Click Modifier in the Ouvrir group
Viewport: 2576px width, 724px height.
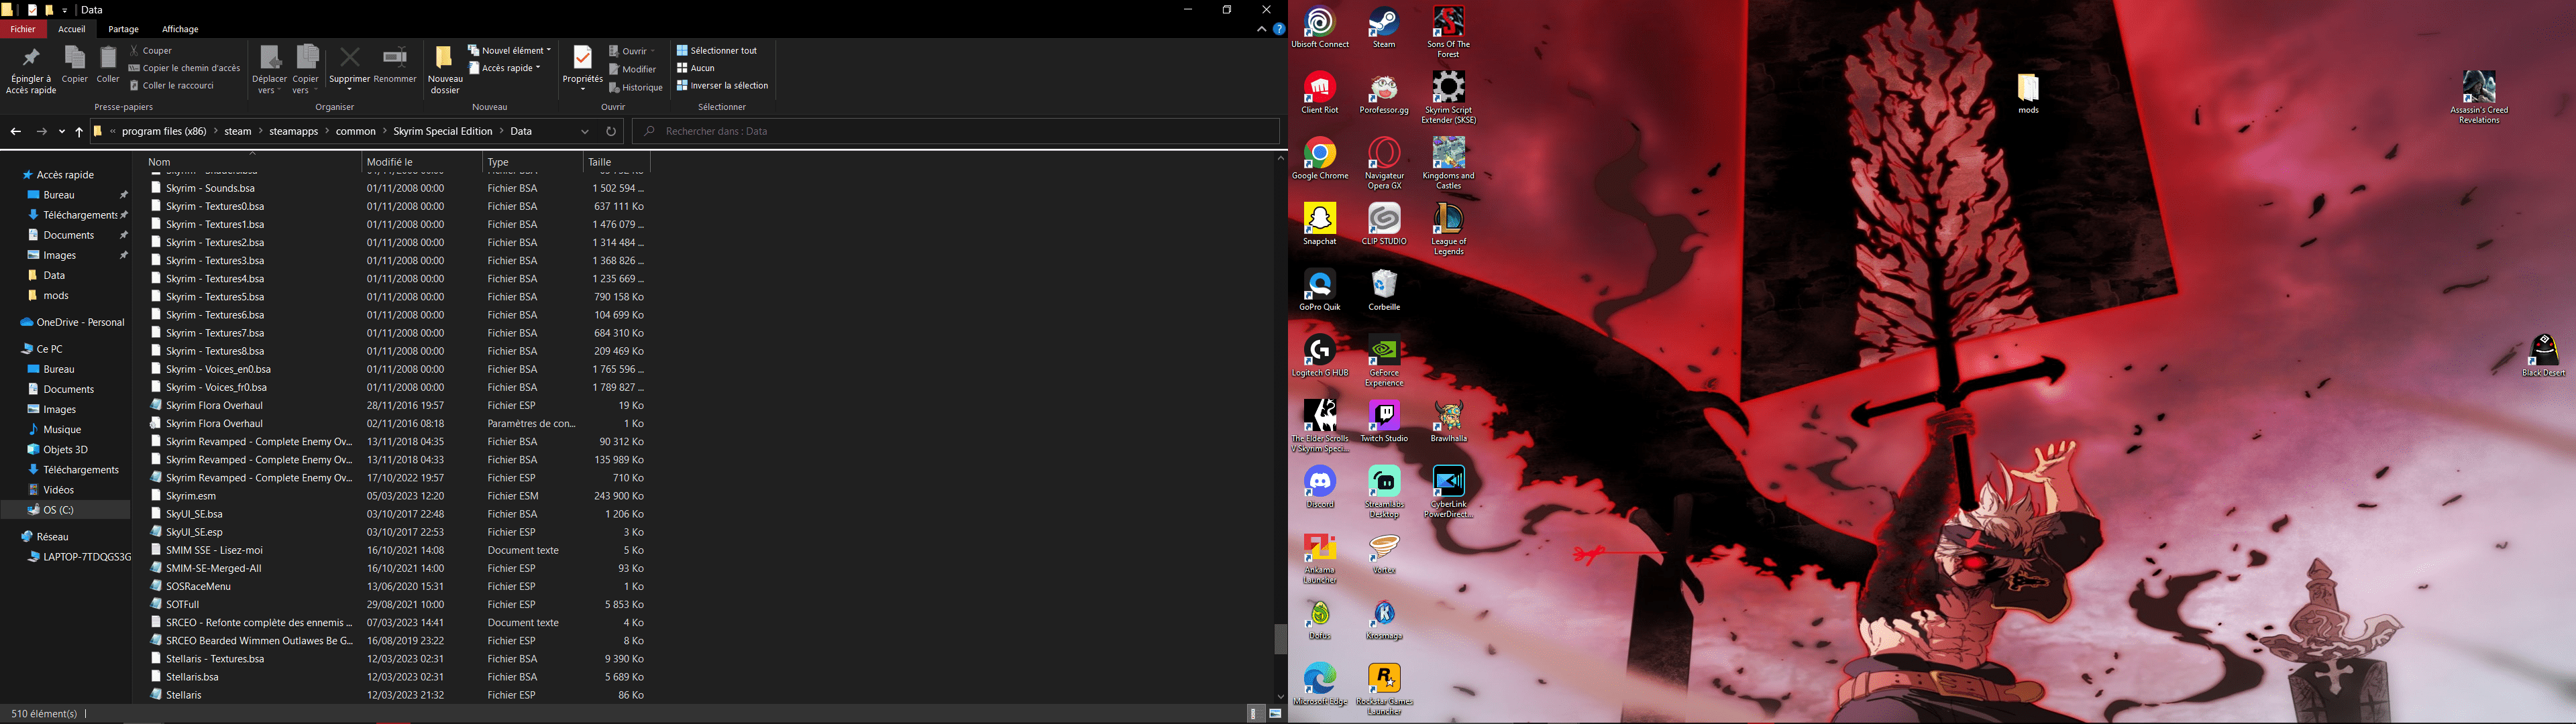click(x=633, y=69)
